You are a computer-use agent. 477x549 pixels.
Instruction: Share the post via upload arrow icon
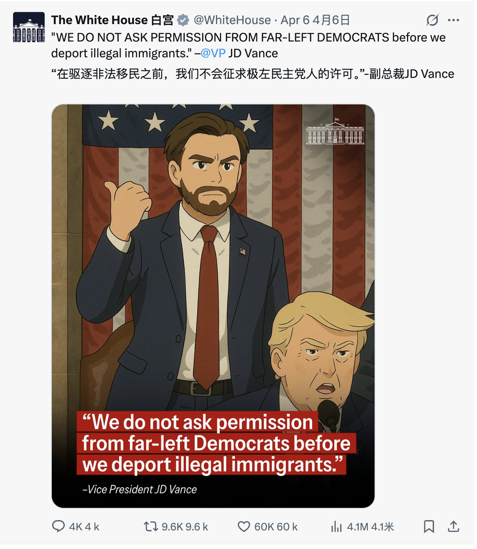(454, 526)
